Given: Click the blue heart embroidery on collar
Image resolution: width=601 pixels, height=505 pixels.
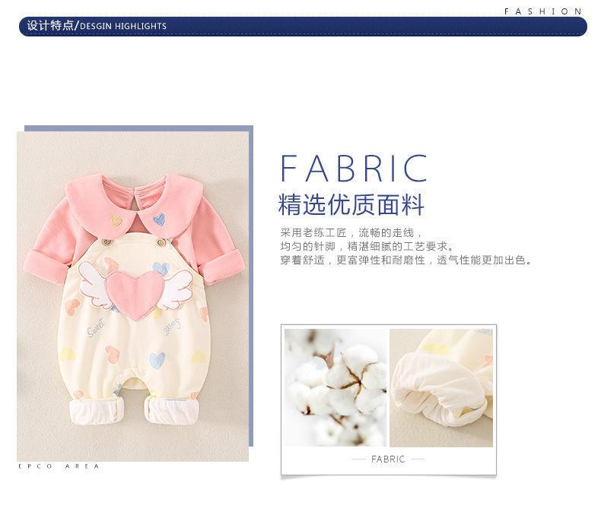Looking at the screenshot, I should [158, 219].
